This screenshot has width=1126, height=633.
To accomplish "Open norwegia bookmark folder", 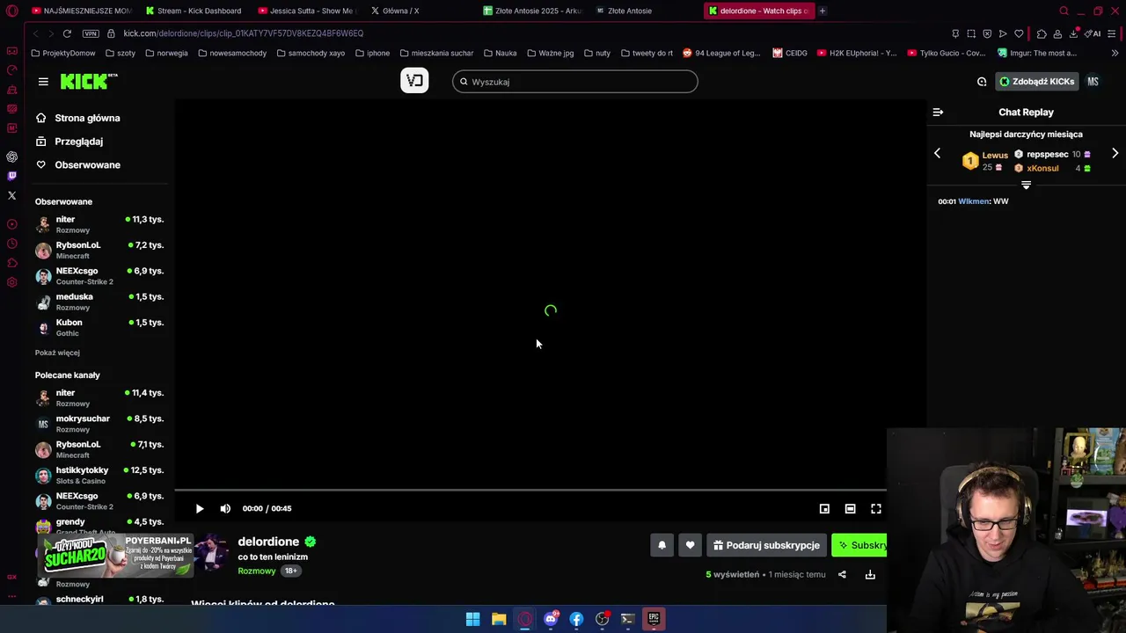I will tap(166, 53).
